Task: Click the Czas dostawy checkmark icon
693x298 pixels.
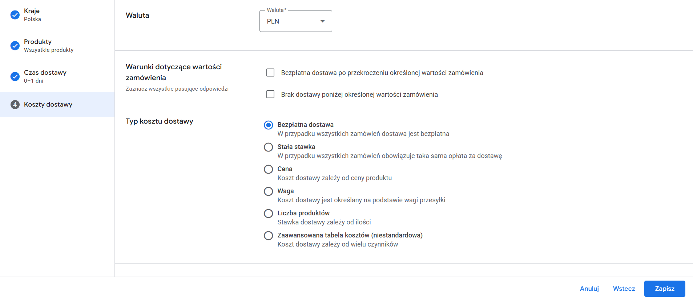Action: pos(15,76)
